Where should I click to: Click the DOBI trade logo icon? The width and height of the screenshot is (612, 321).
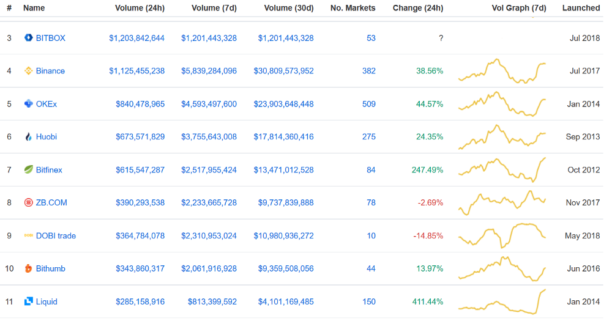[28, 235]
